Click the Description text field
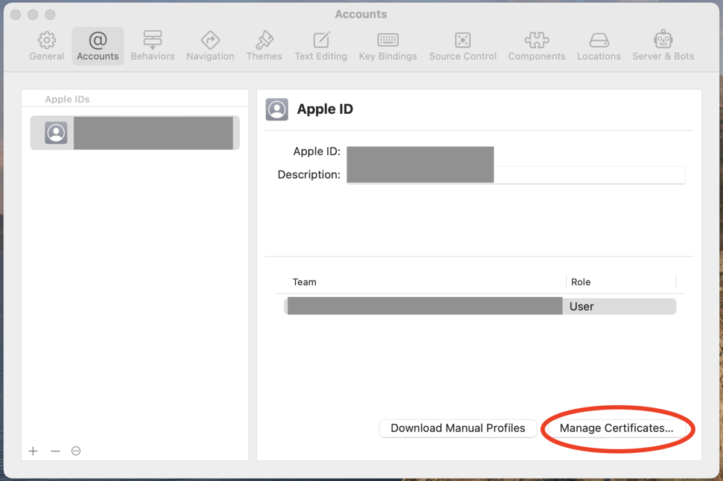 pos(516,175)
